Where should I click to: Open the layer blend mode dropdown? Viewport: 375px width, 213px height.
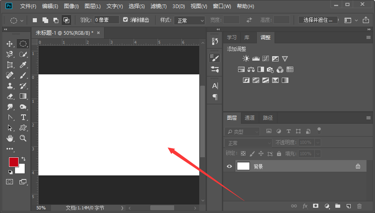click(x=249, y=143)
